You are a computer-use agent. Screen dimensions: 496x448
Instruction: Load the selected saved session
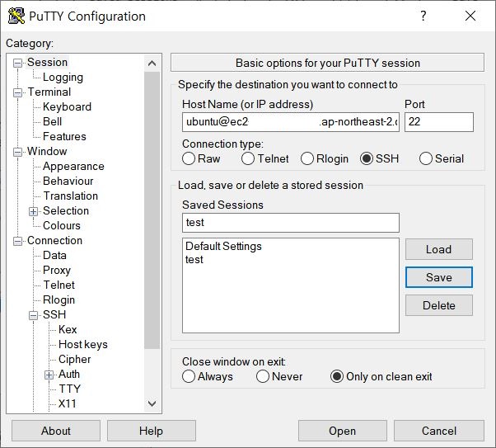438,249
